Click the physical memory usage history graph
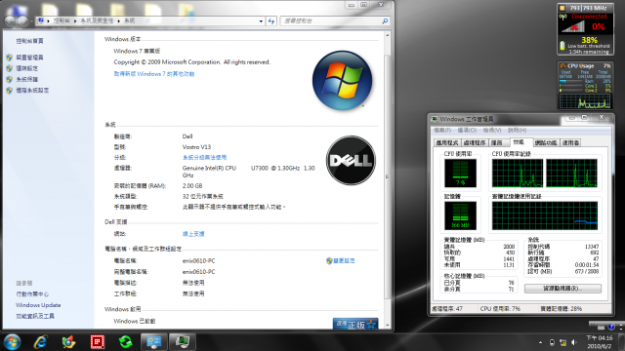The image size is (625, 351). click(x=545, y=216)
